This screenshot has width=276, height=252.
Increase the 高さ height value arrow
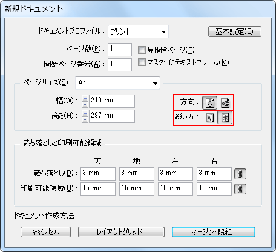pos(85,113)
